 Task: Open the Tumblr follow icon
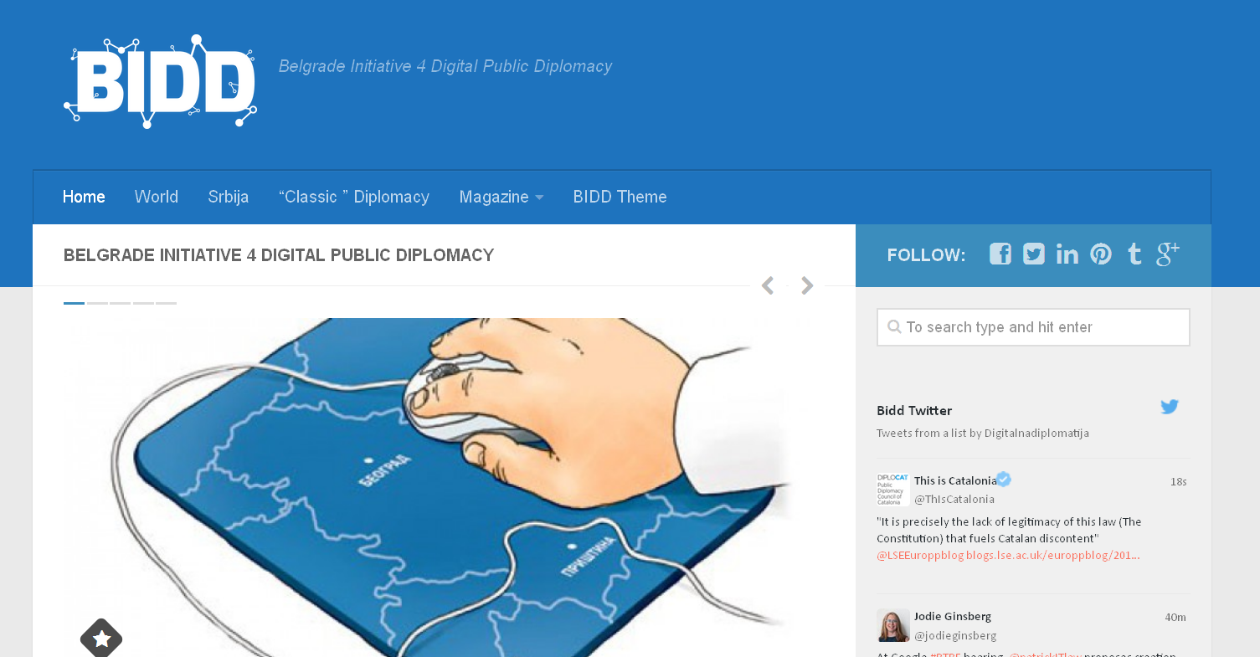pyautogui.click(x=1134, y=254)
